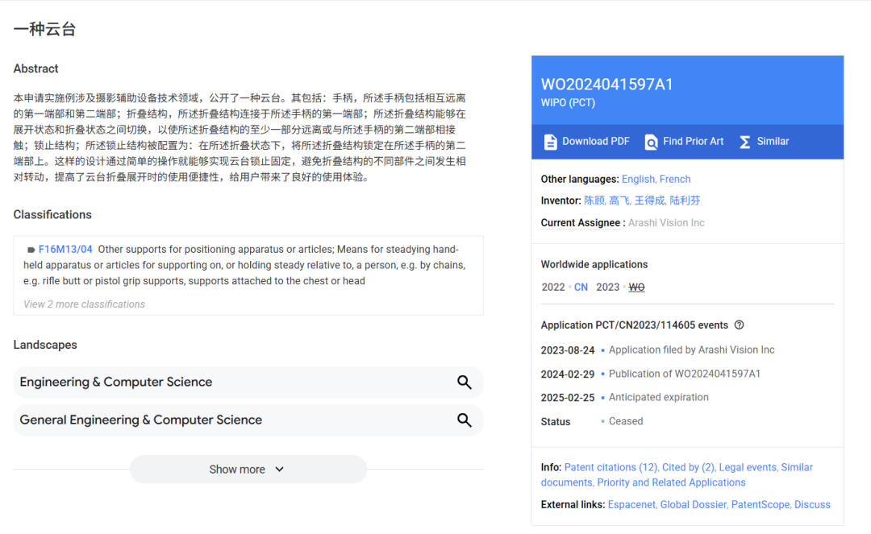The height and width of the screenshot is (534, 871).
Task: Jump to Cited by (2) section
Action: pyautogui.click(x=688, y=467)
